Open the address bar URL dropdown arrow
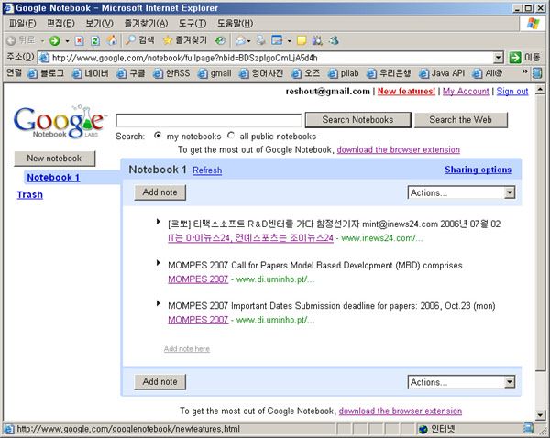 [x=498, y=58]
